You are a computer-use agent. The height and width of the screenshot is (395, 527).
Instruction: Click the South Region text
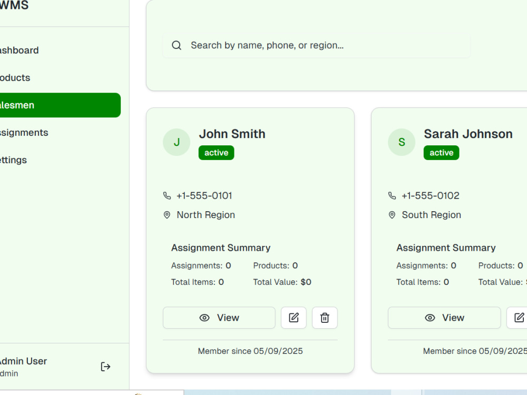(x=432, y=215)
